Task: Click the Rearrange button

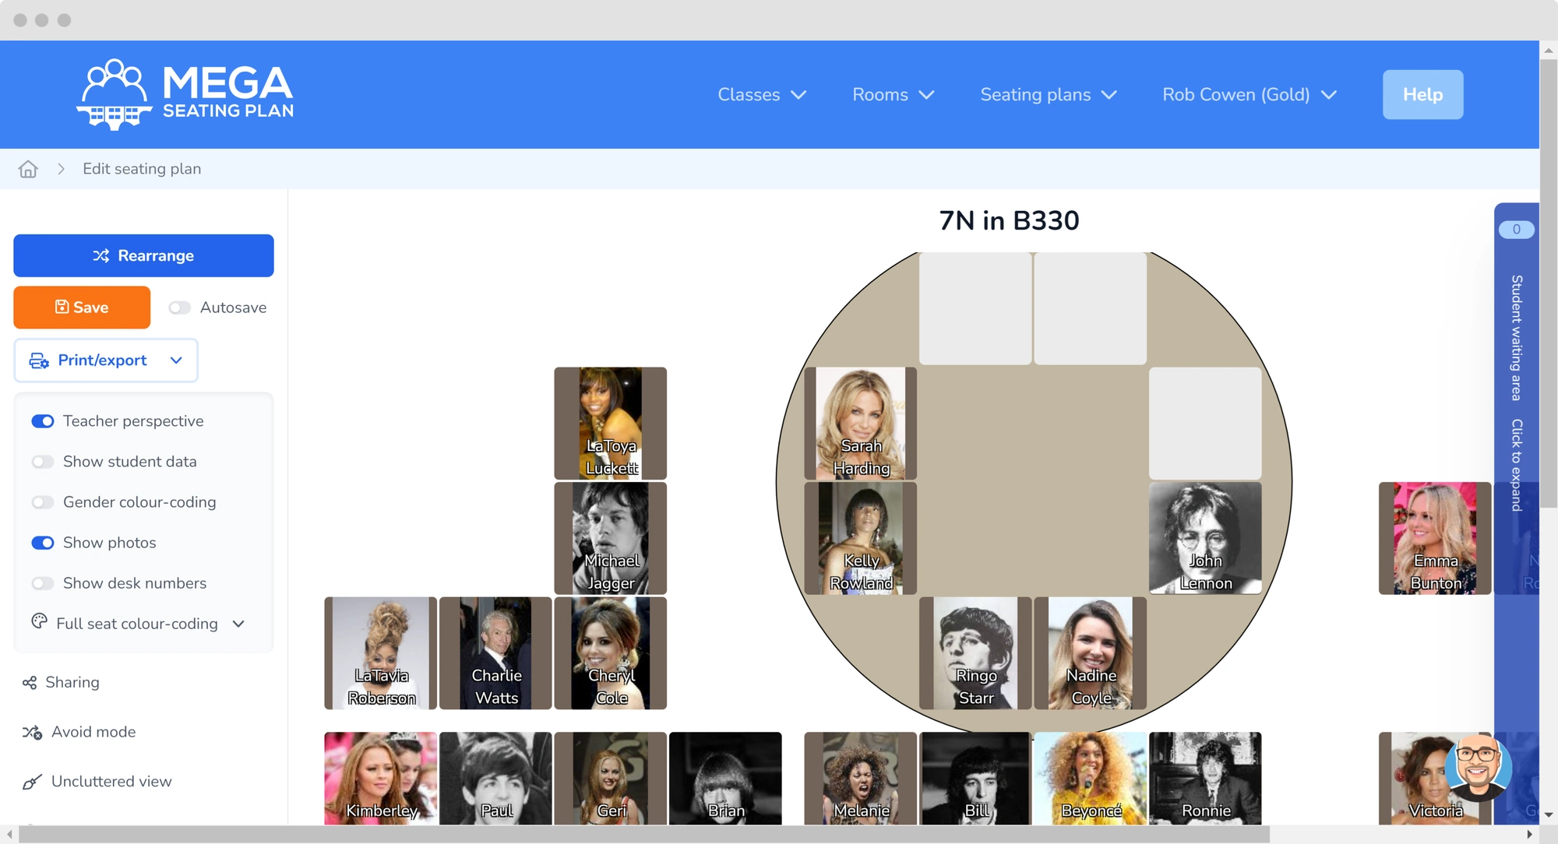Action: (143, 255)
